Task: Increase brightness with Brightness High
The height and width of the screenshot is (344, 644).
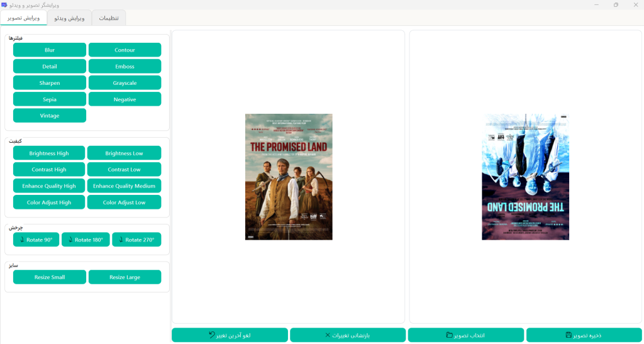Action: [x=49, y=153]
